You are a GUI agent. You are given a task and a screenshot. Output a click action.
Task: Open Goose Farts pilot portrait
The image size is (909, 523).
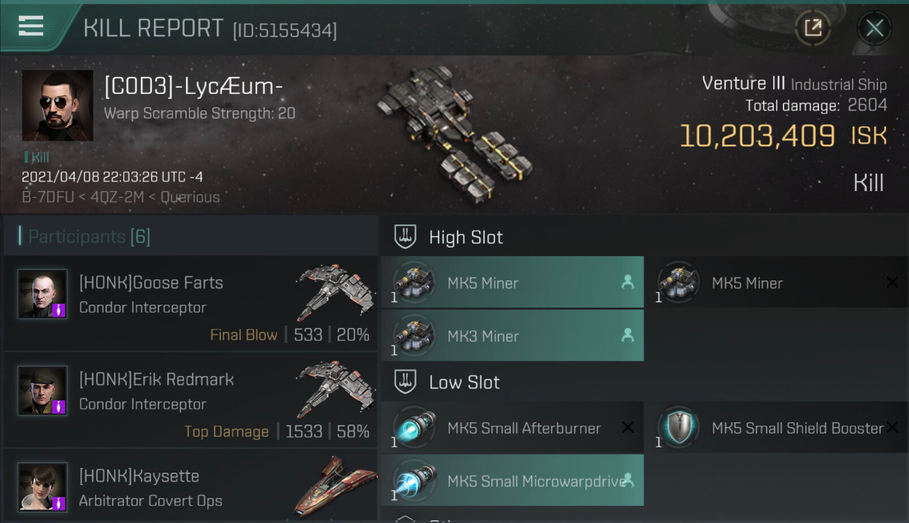[x=42, y=294]
